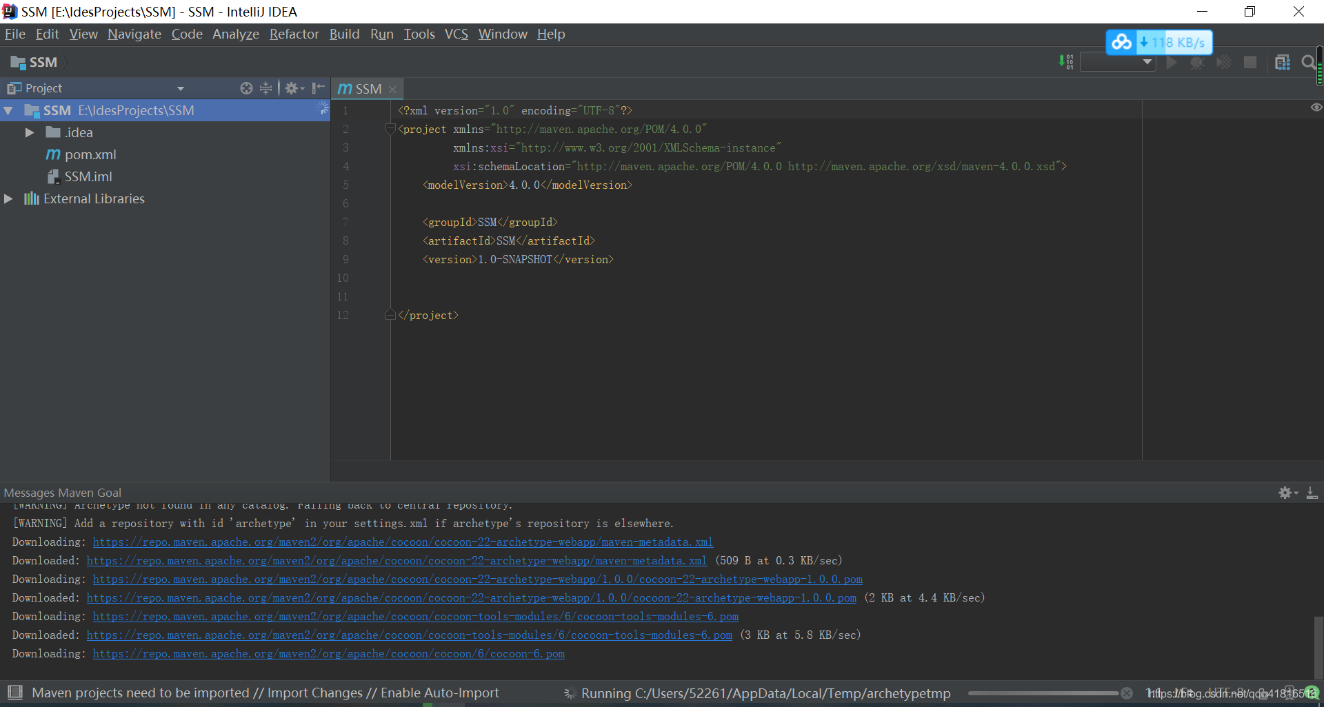
Task: Click the 1.0-SNAPSHOT version line
Action: click(x=518, y=259)
